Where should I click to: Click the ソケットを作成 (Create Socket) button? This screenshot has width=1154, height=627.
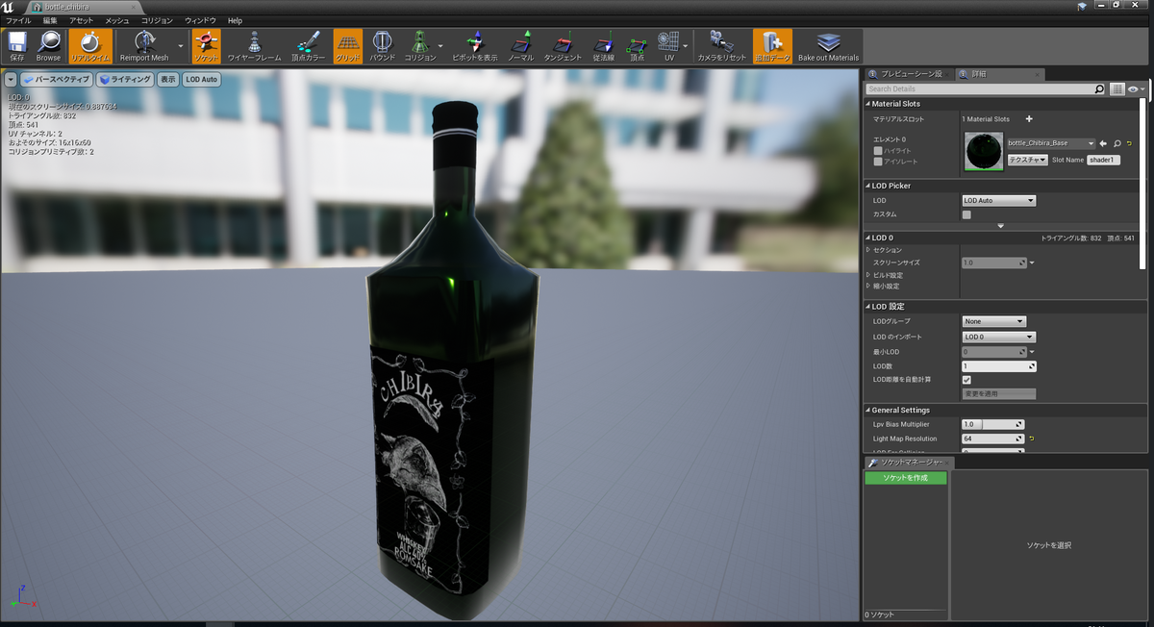pos(906,478)
